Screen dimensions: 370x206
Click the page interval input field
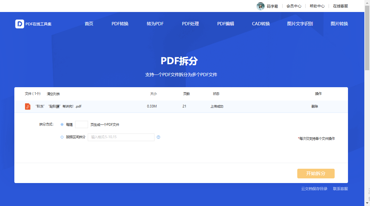(81, 124)
